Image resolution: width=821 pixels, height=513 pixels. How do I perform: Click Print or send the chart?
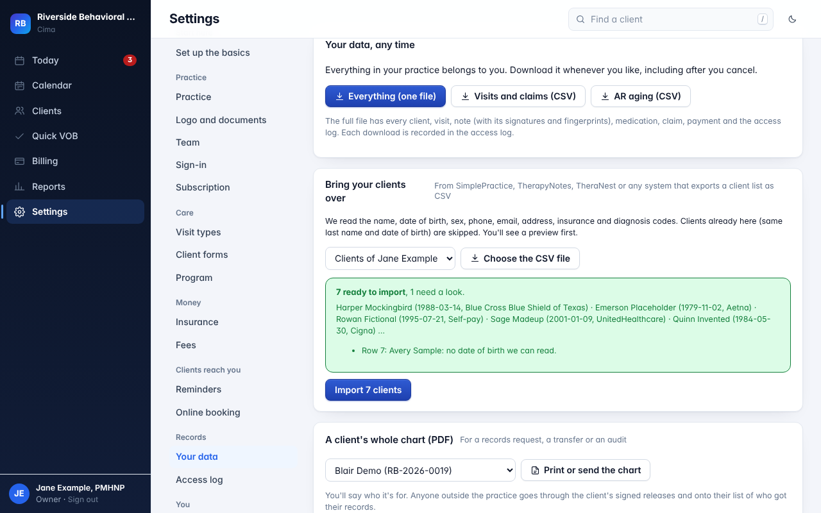tap(586, 470)
